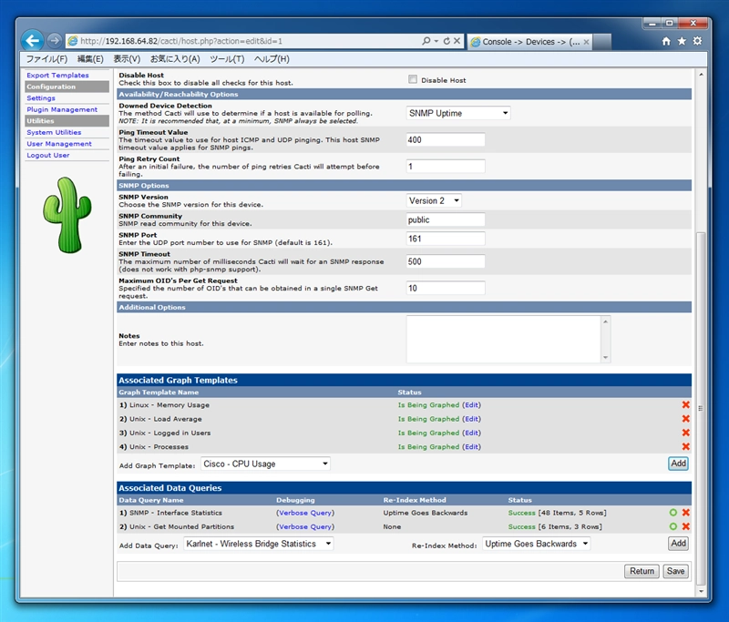This screenshot has width=729, height=622.
Task: Click the SNMP Timeout field
Action: click(x=446, y=261)
